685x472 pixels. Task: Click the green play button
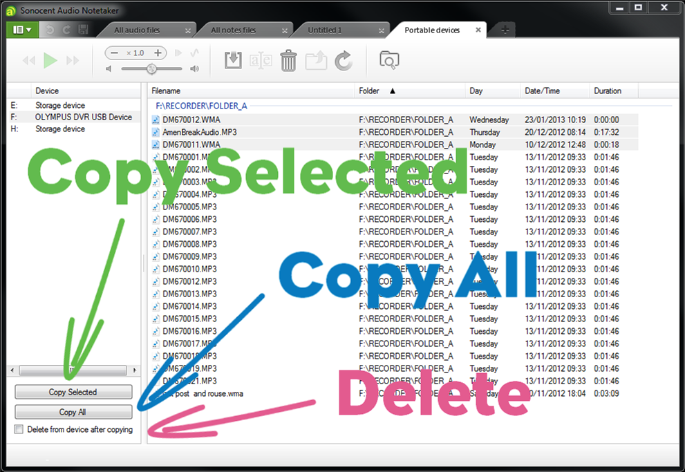50,60
